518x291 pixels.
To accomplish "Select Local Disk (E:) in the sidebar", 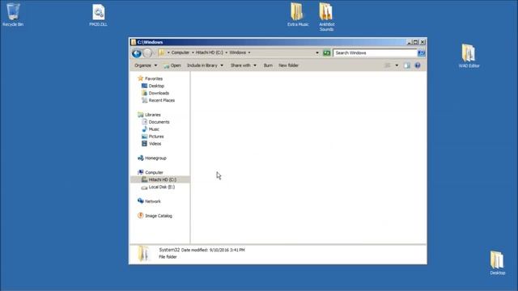I will (162, 187).
